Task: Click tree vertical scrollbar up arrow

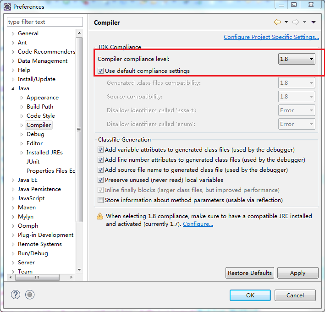Action: [x=79, y=33]
